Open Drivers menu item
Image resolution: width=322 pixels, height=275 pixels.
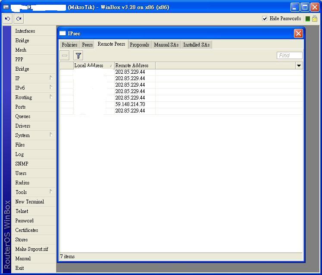[x=34, y=126]
